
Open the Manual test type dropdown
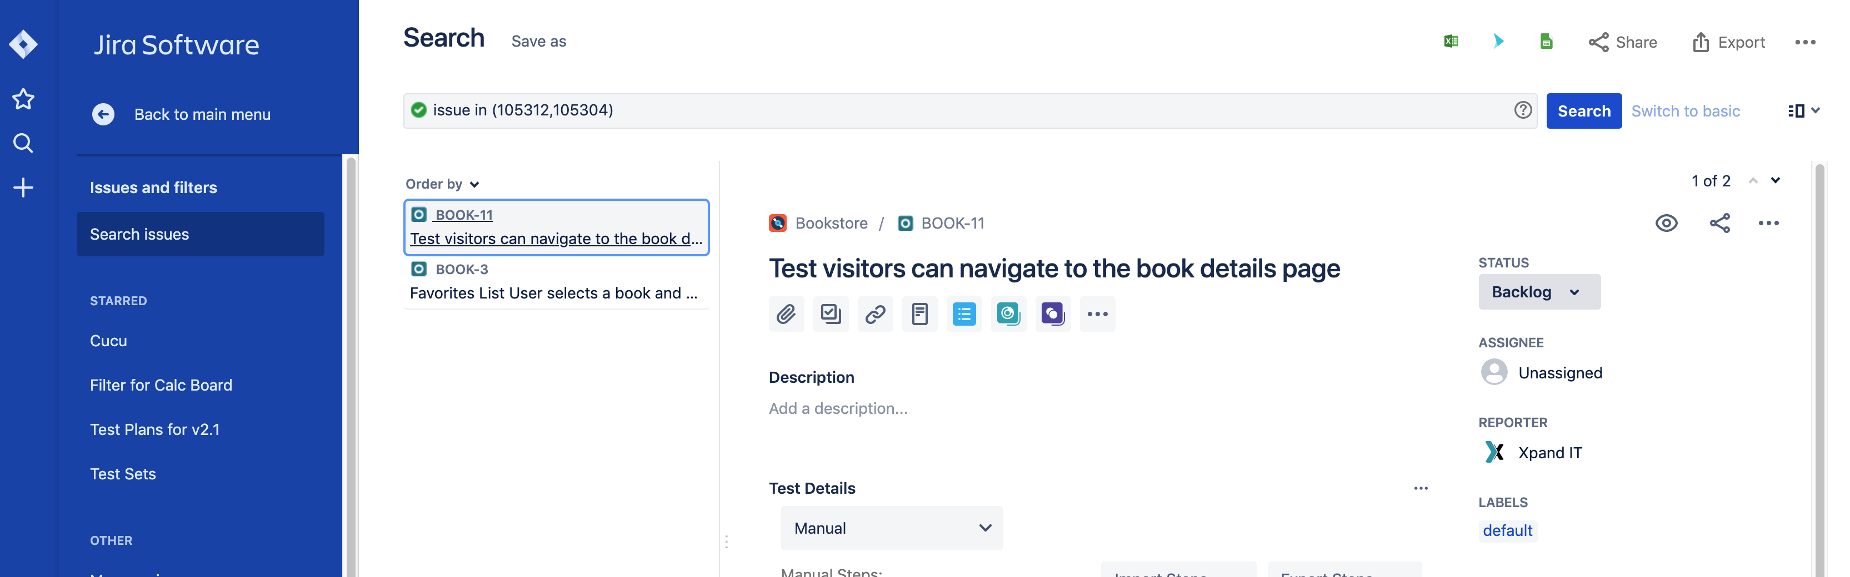tap(892, 528)
